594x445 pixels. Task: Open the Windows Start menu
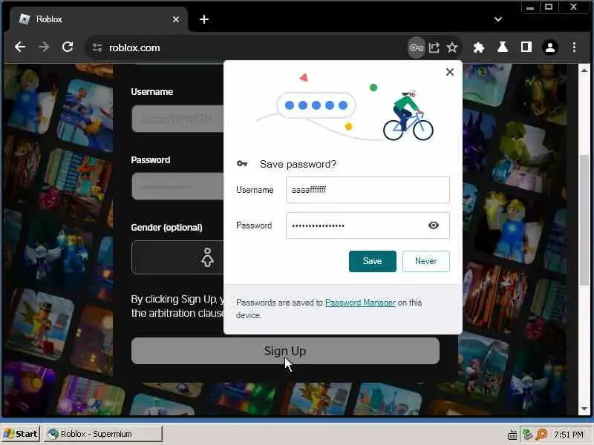(21, 434)
